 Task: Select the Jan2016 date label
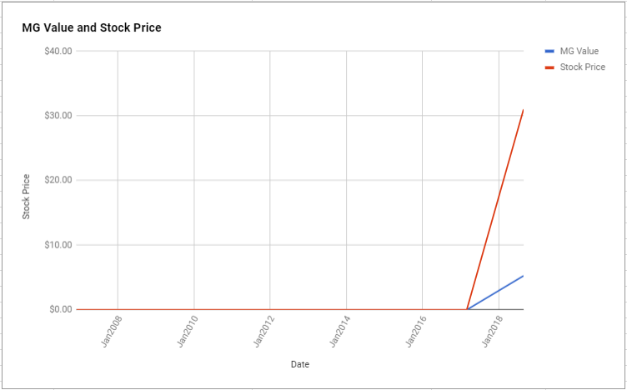(x=416, y=332)
